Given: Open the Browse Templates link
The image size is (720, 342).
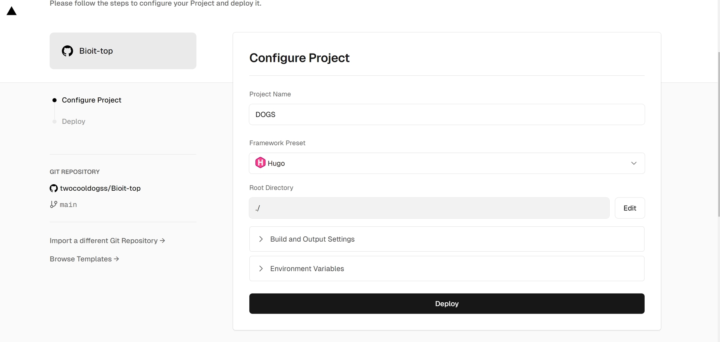Looking at the screenshot, I should click(x=84, y=259).
